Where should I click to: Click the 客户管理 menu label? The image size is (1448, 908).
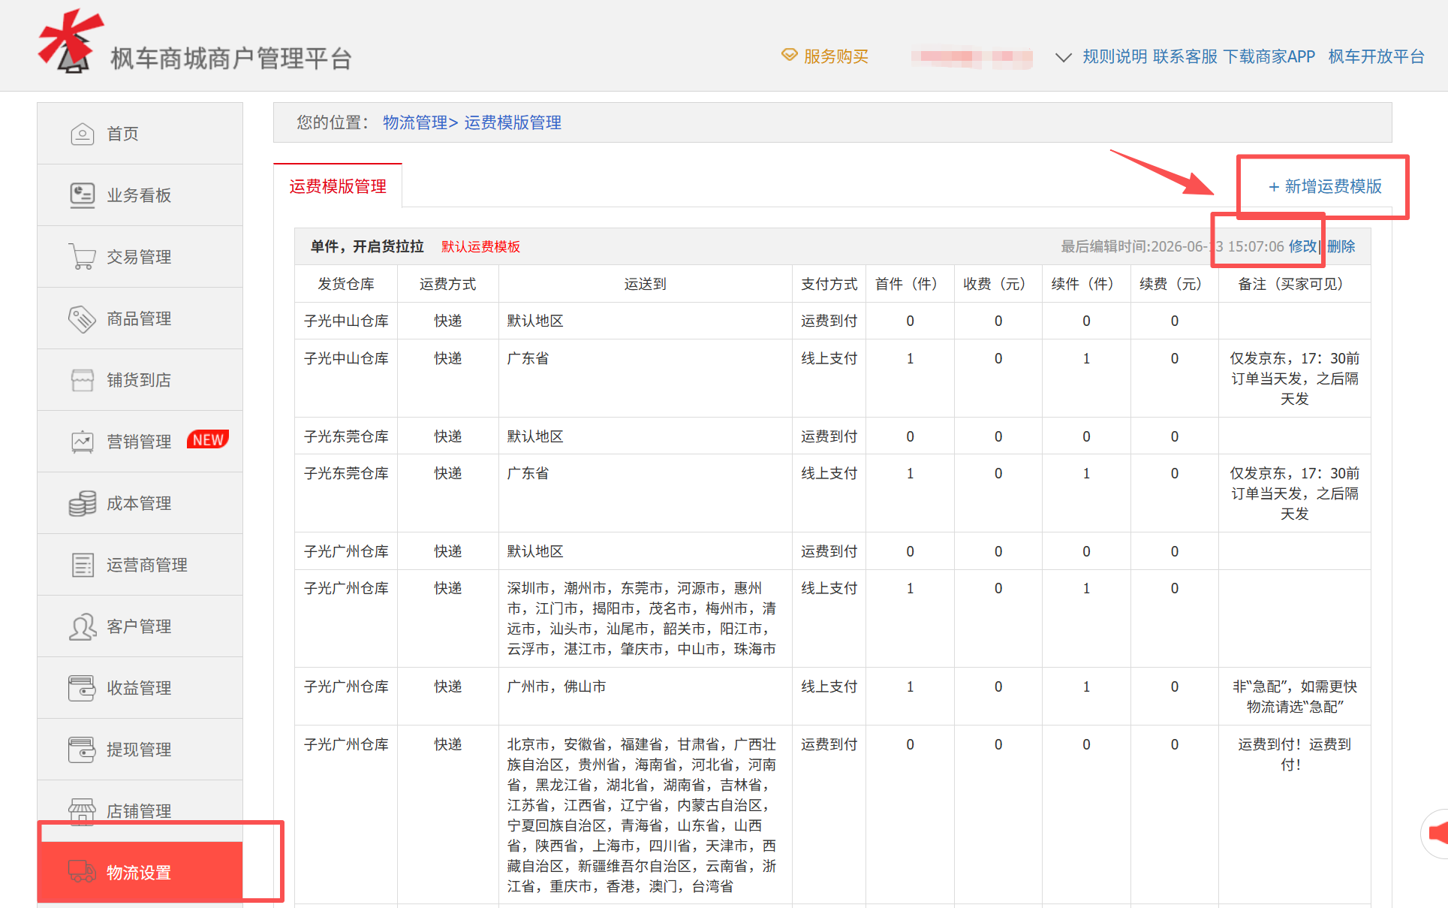[x=139, y=626]
